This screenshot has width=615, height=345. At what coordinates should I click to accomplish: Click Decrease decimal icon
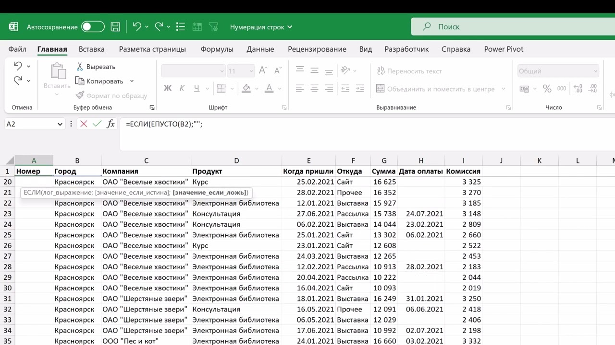593,89
